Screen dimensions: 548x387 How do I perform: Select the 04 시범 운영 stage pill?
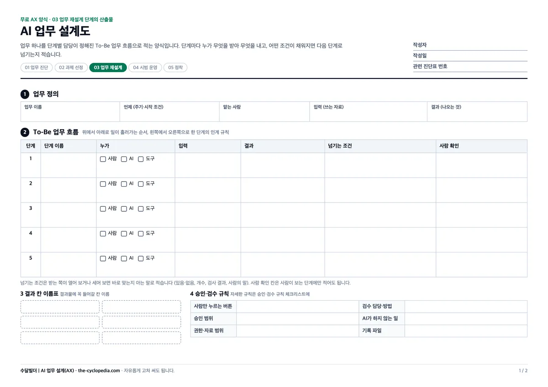145,68
